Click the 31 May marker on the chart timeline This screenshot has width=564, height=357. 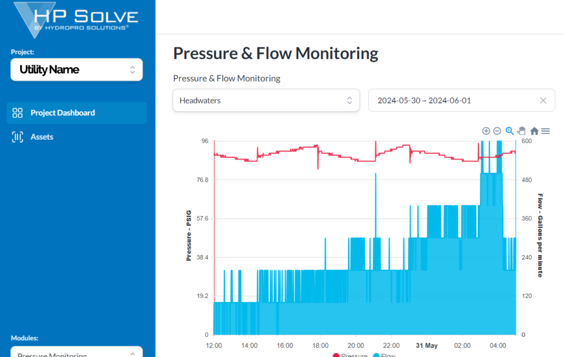[x=426, y=346]
